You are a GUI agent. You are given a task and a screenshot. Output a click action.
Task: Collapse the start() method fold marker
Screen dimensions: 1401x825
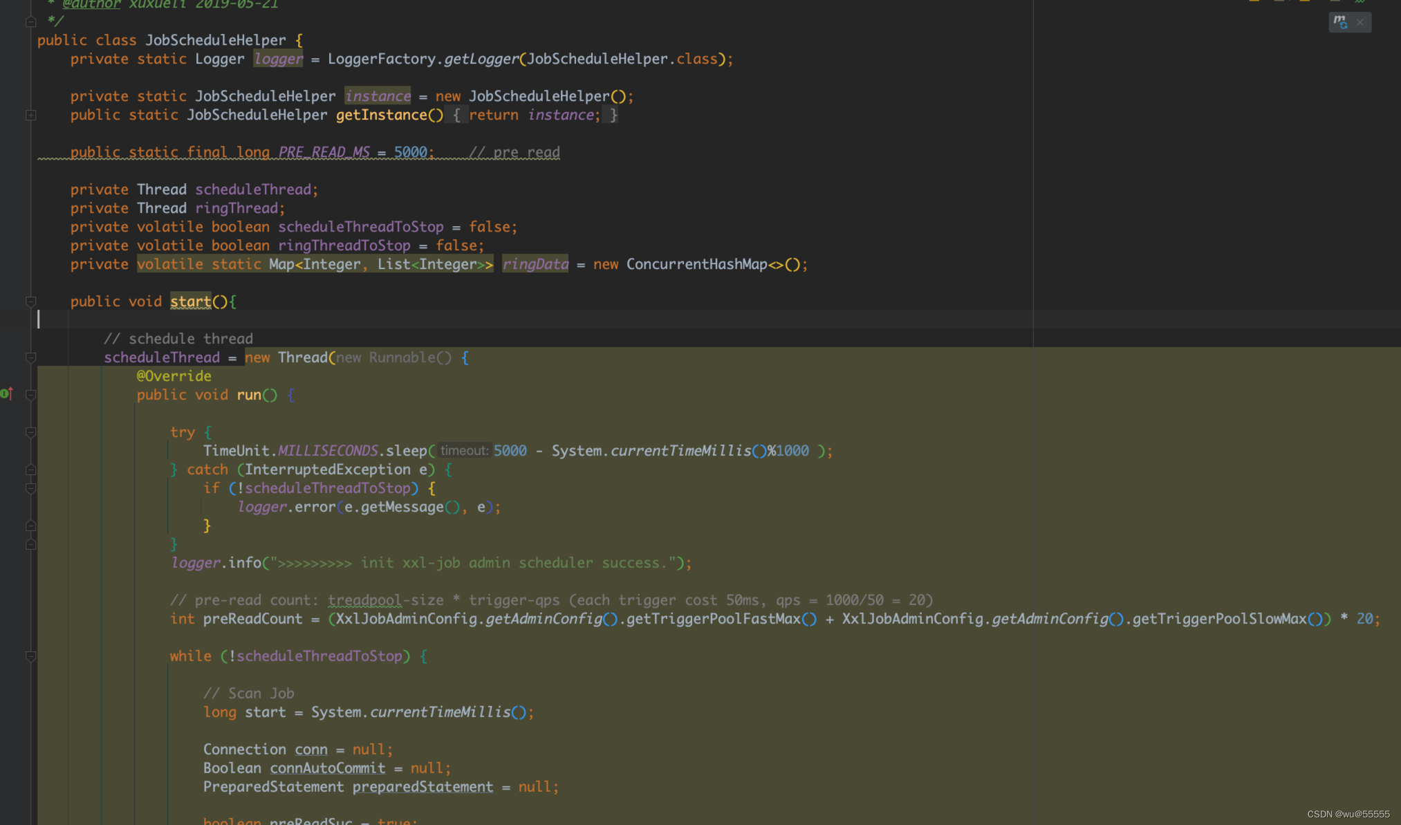30,302
